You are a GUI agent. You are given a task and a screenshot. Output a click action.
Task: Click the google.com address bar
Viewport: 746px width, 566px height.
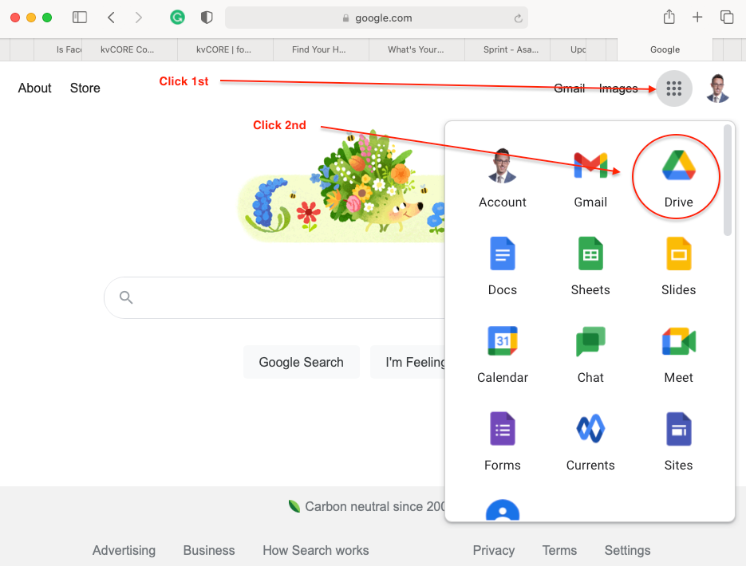[377, 18]
